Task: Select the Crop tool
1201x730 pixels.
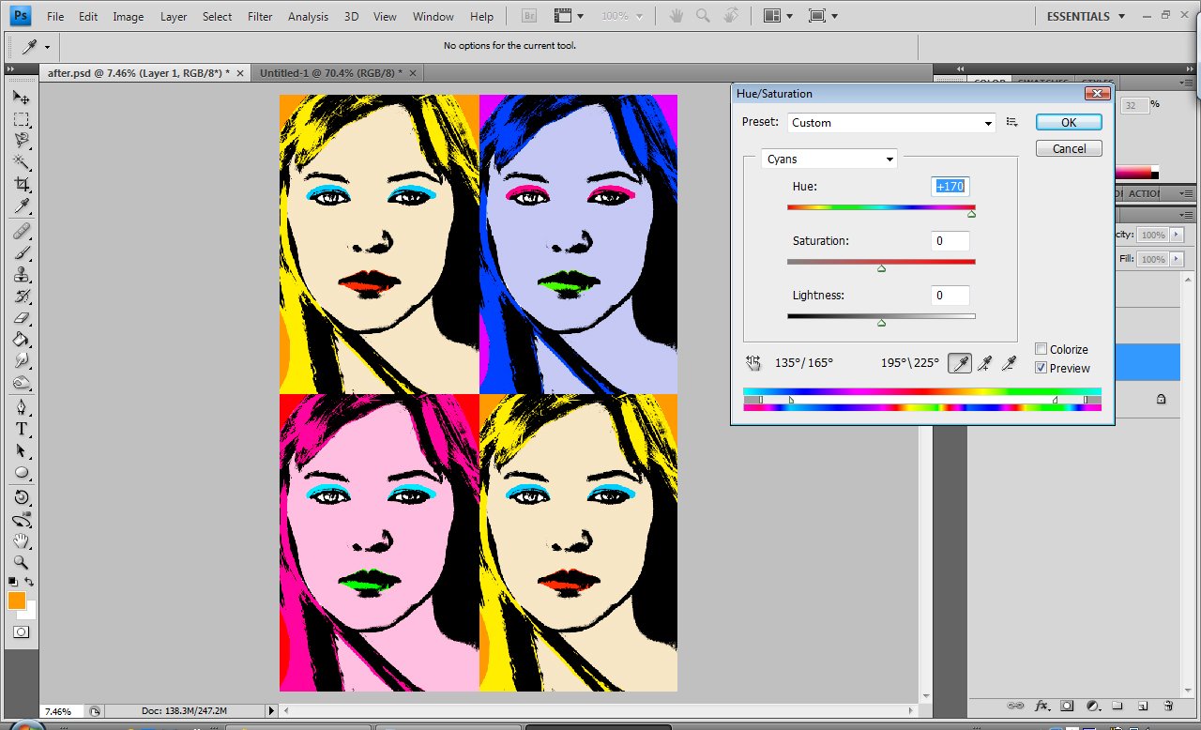Action: (x=21, y=184)
